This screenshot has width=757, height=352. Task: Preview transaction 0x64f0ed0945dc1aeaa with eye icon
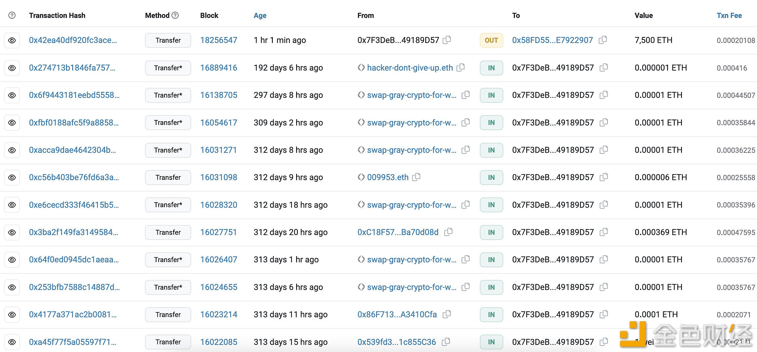point(12,260)
